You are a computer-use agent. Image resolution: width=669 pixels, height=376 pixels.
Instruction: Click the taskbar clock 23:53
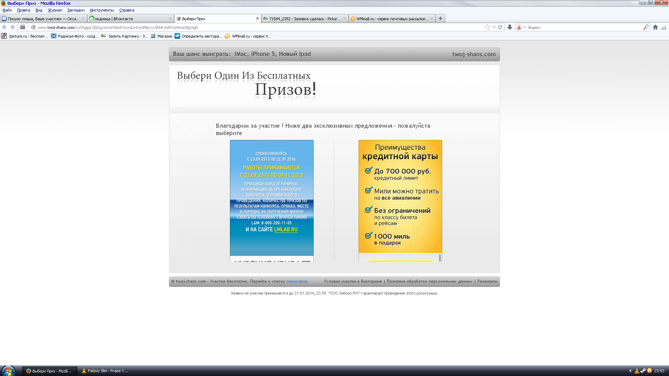coord(659,371)
